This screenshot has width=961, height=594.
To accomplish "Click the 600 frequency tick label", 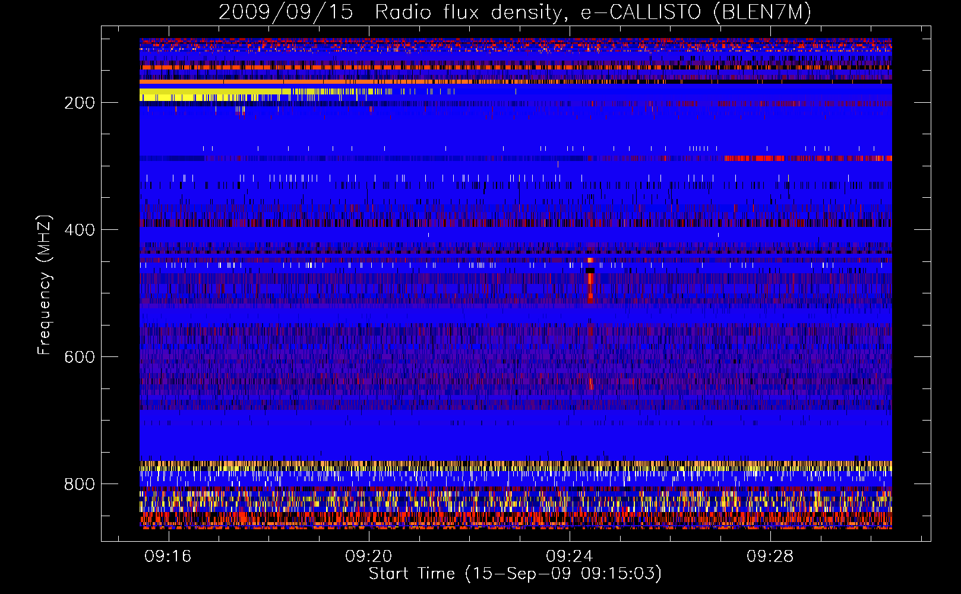I will tap(80, 357).
